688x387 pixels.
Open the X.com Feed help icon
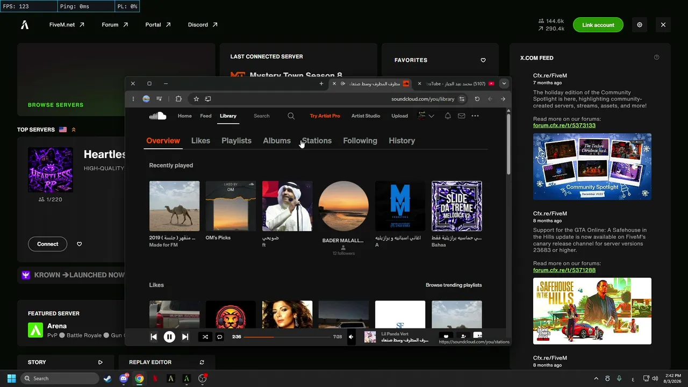[x=656, y=58]
